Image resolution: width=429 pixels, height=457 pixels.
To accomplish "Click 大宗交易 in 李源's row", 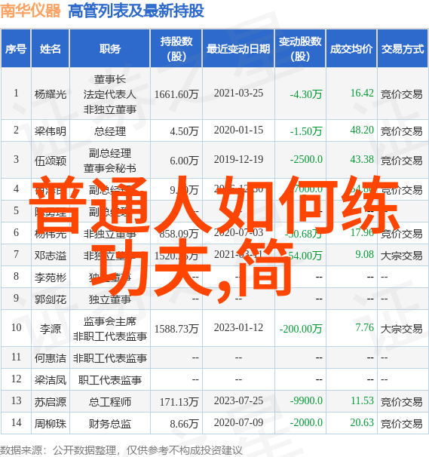I will coord(402,329).
